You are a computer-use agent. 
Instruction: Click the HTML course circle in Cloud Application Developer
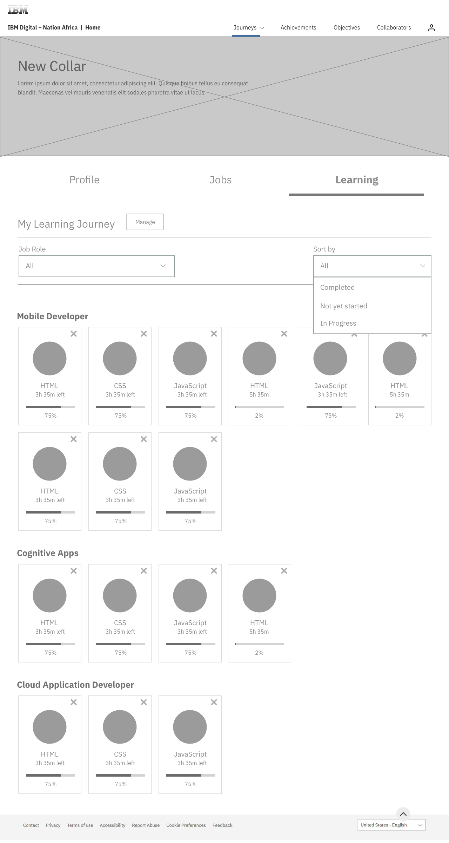49,727
